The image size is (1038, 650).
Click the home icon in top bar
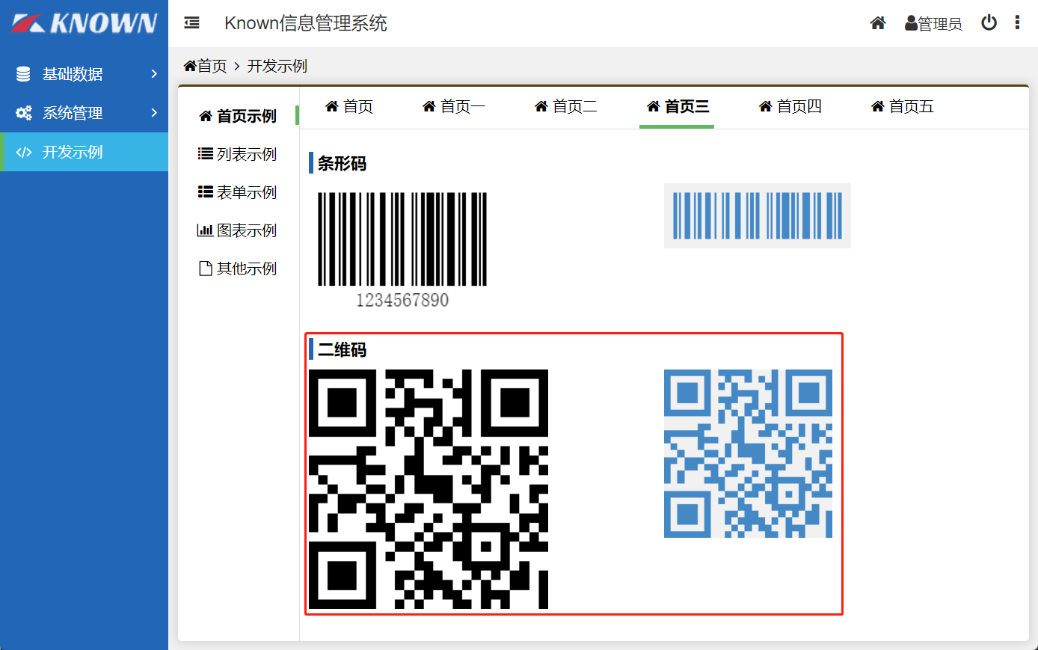point(878,23)
